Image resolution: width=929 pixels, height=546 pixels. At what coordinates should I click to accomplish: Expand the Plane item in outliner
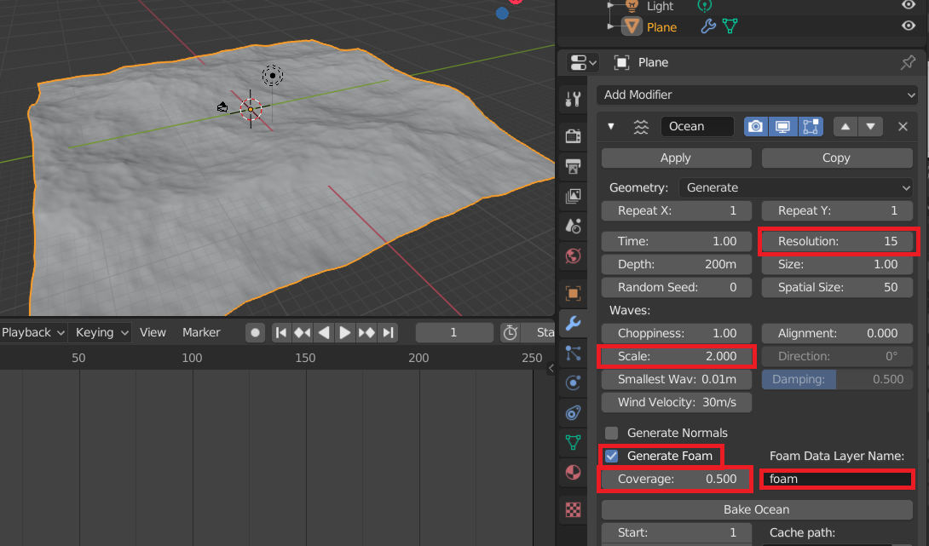coord(611,26)
